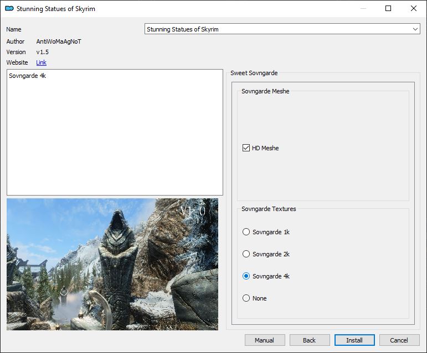
Task: Close the Stunning Statues of Skyrim window
Action: [414, 8]
